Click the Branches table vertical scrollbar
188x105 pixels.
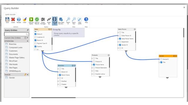[x=75, y=75]
